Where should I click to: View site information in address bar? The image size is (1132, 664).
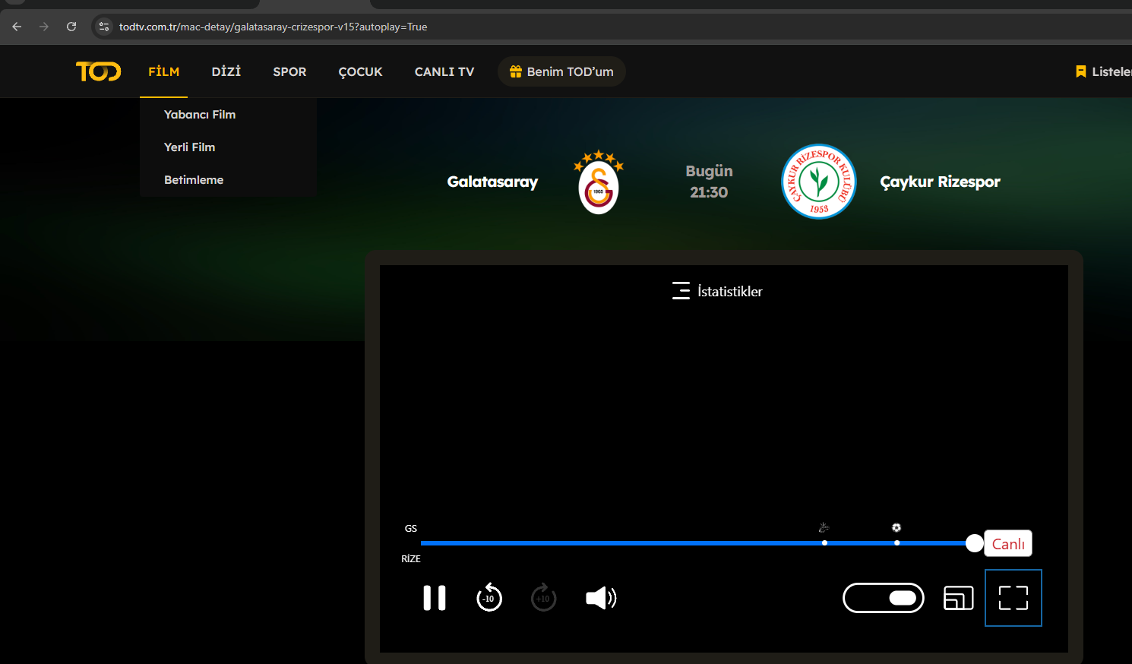pyautogui.click(x=104, y=27)
